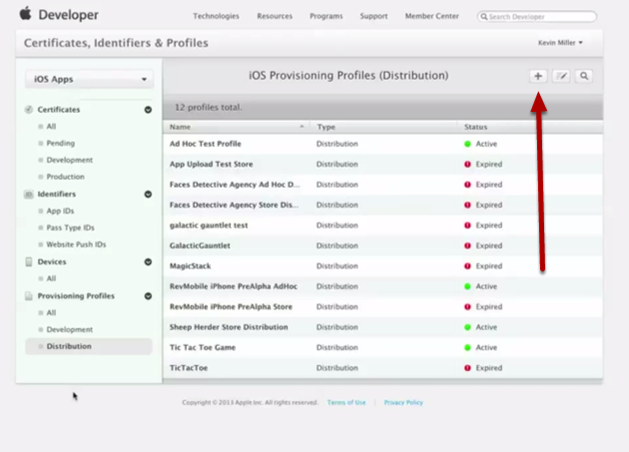The image size is (629, 452).
Task: Open Pass Type IDs in sidebar
Action: point(70,227)
